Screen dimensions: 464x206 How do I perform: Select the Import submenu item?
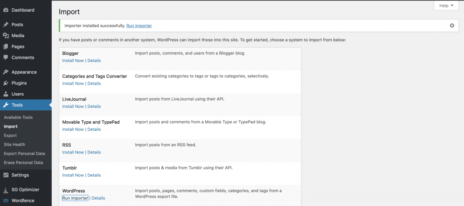(11, 126)
